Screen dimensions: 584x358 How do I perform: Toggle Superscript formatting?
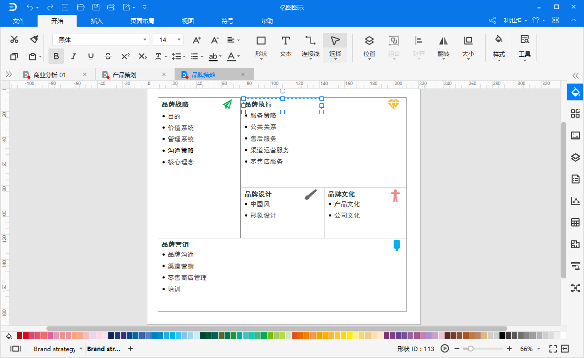pos(126,56)
